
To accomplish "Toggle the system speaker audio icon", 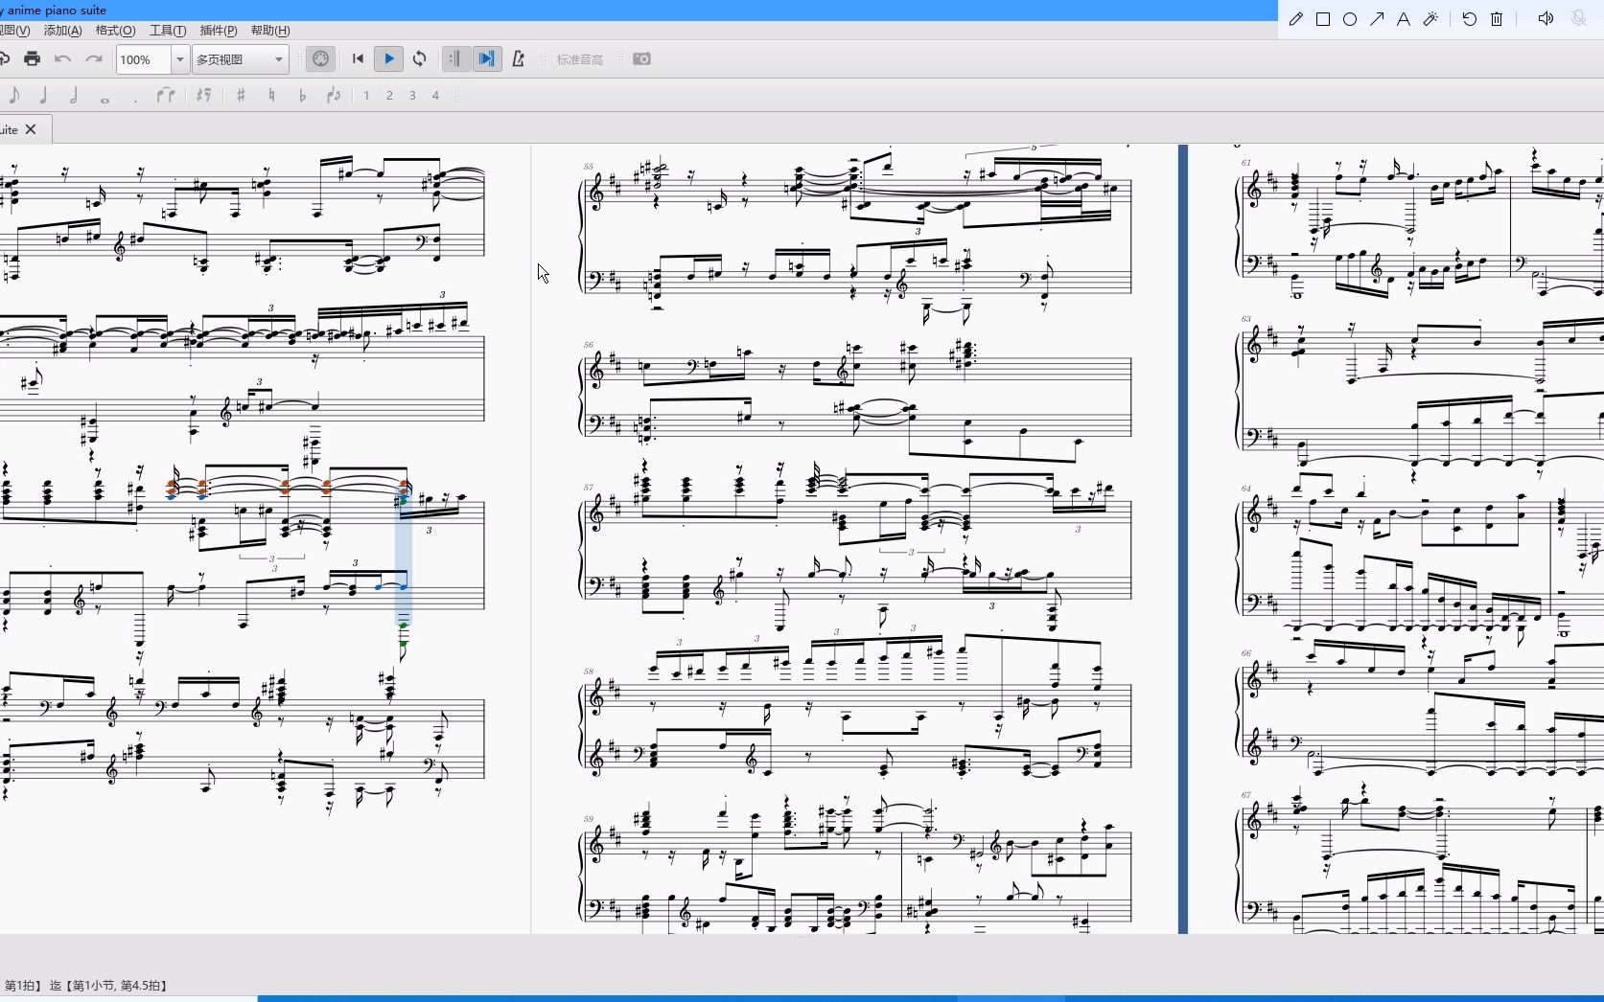I will point(1546,19).
